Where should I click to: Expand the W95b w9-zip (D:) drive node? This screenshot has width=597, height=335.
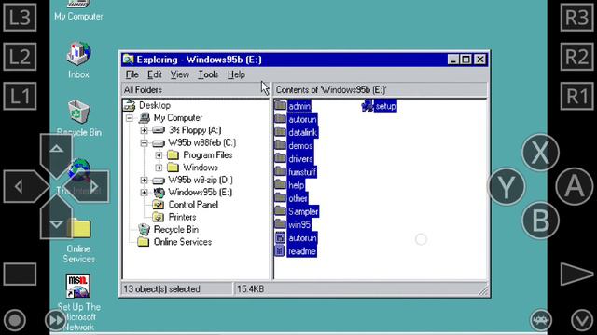tap(144, 180)
